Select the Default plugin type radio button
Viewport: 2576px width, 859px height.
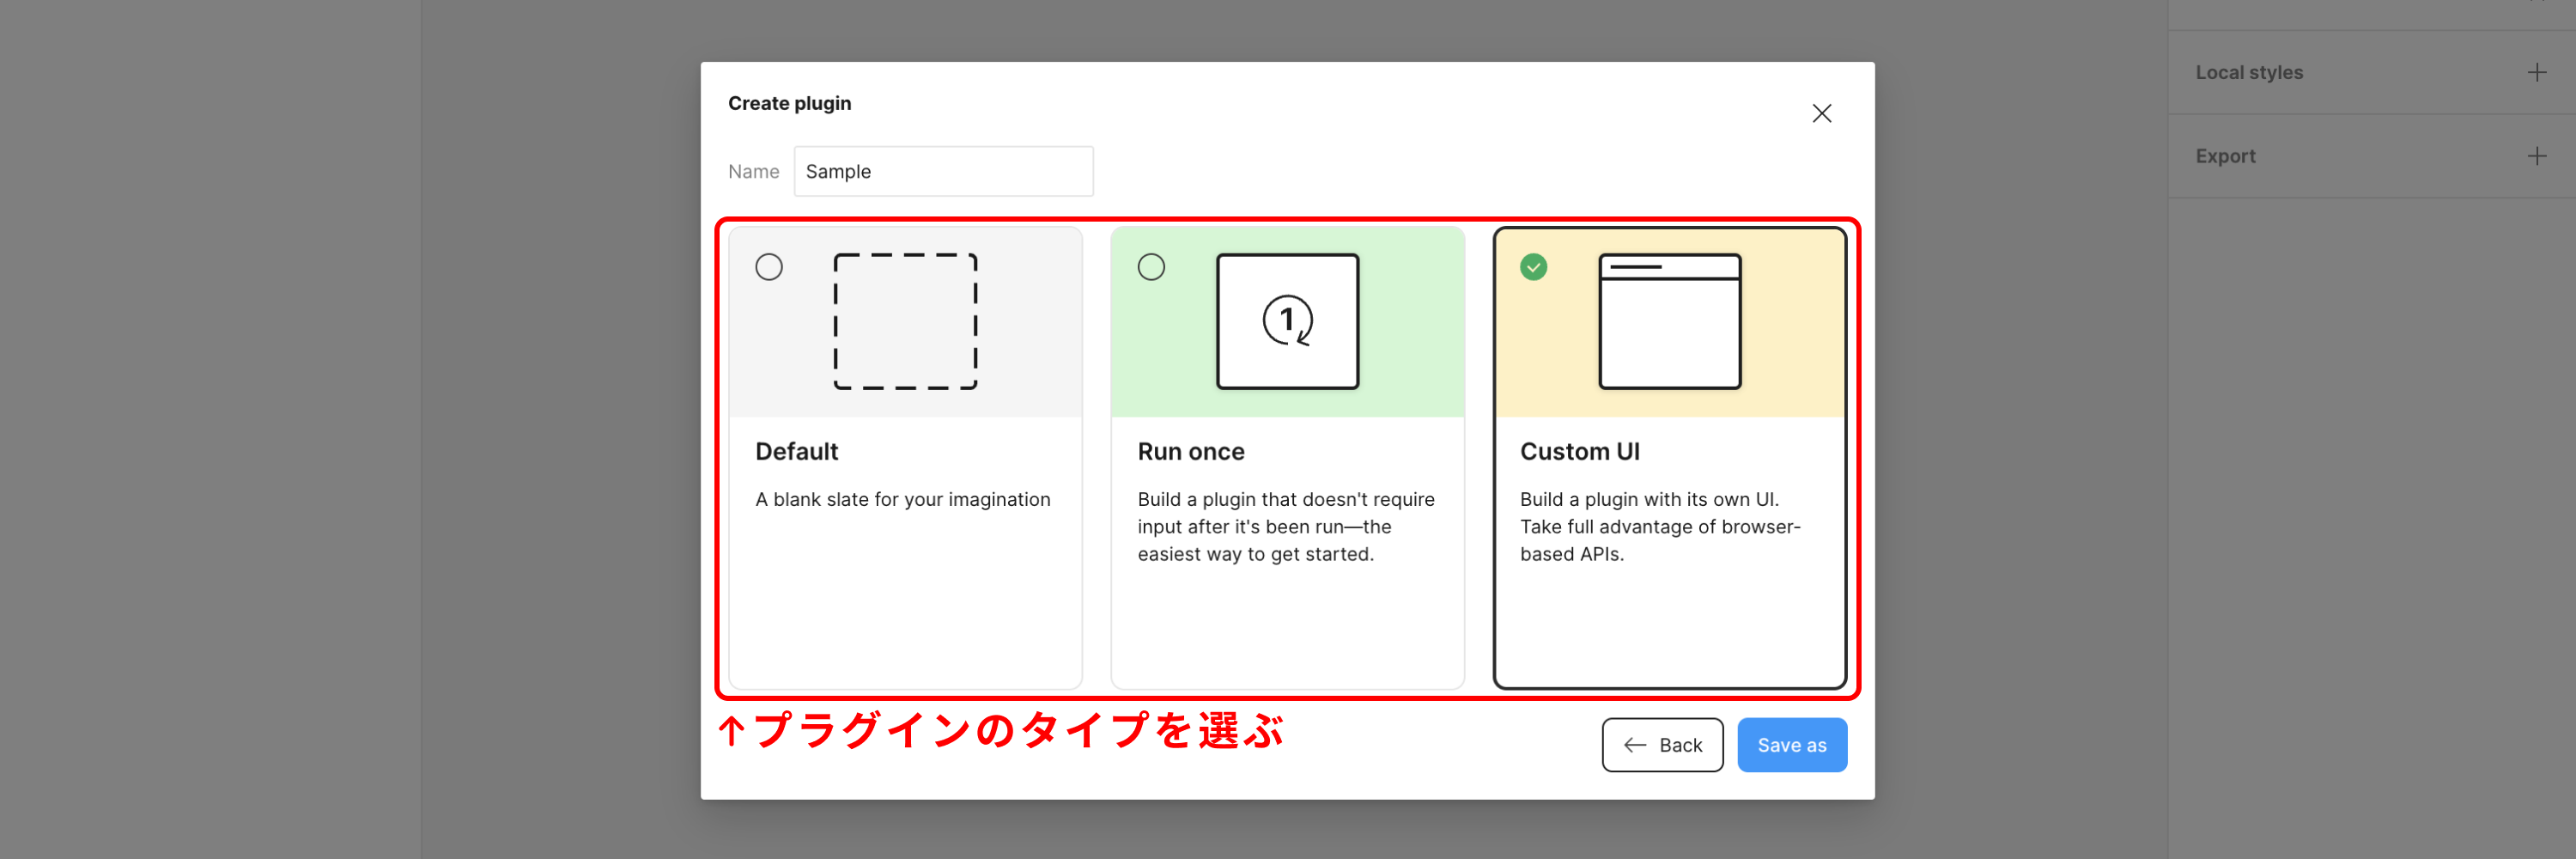click(x=769, y=266)
